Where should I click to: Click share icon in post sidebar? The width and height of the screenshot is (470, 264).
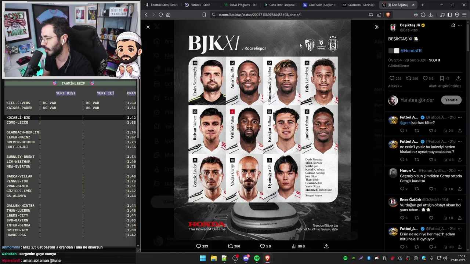click(458, 78)
